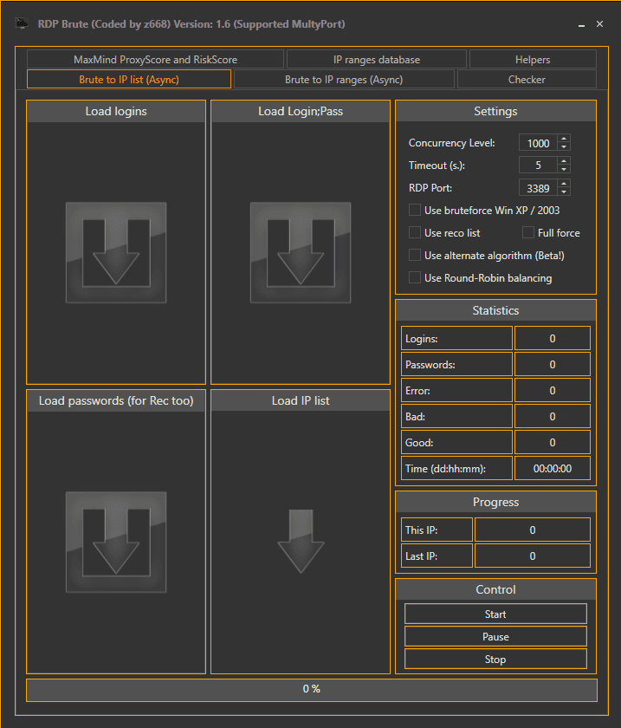621x728 pixels.
Task: Switch to the IP ranges database tab
Action: point(376,60)
